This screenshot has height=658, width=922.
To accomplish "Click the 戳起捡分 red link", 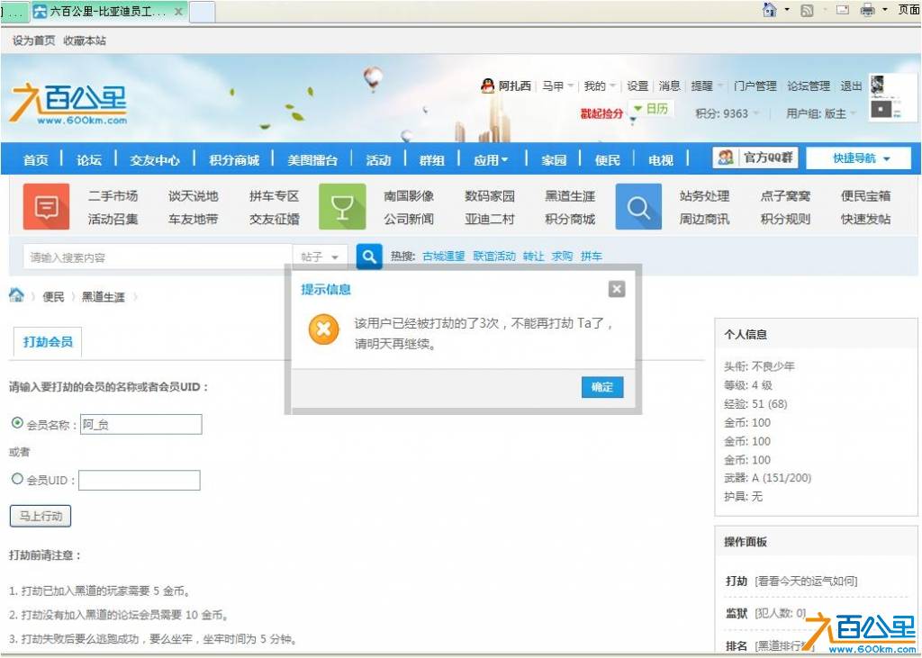I will tap(601, 113).
